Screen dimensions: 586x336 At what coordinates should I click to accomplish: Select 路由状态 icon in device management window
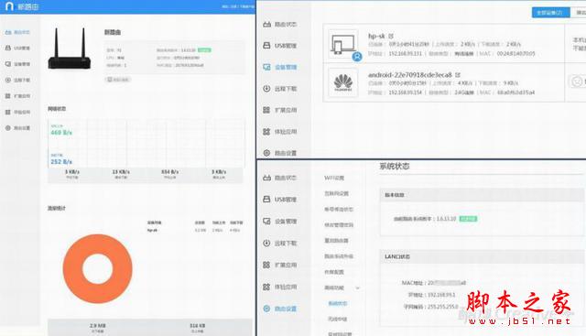(x=266, y=25)
